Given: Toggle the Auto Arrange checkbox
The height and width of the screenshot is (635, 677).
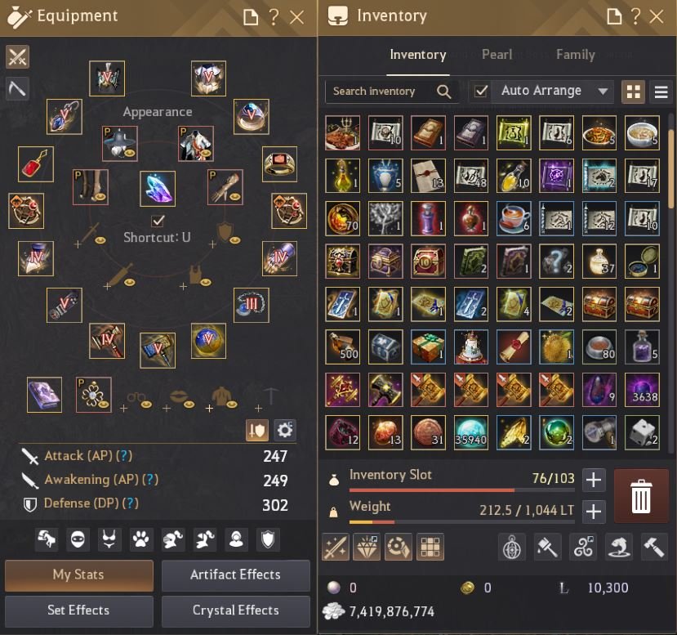Looking at the screenshot, I should (480, 92).
